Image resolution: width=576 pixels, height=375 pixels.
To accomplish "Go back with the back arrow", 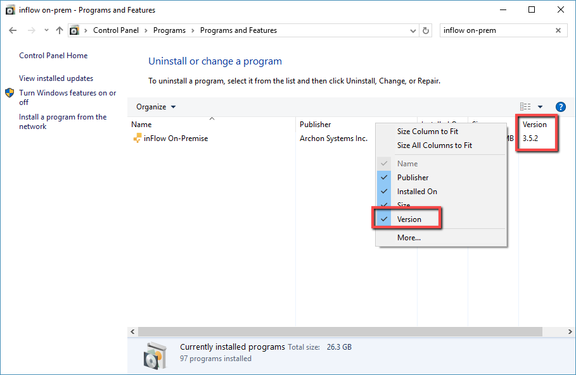I will [13, 30].
